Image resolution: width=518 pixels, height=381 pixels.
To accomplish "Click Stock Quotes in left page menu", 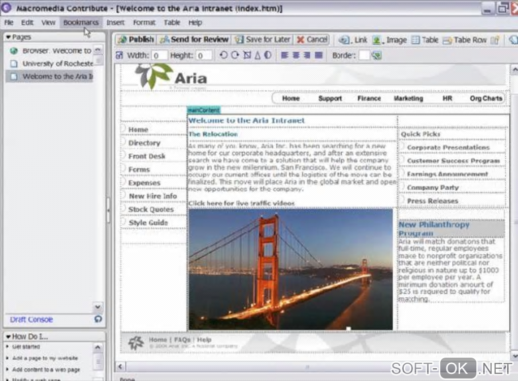I will (151, 210).
